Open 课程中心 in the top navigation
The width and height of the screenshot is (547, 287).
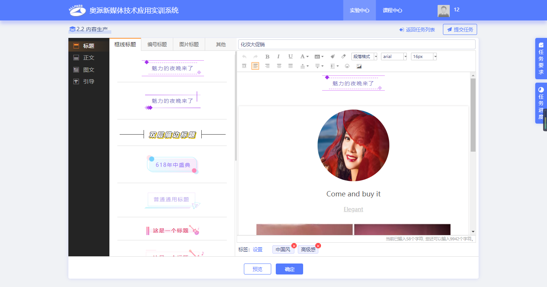tap(392, 10)
